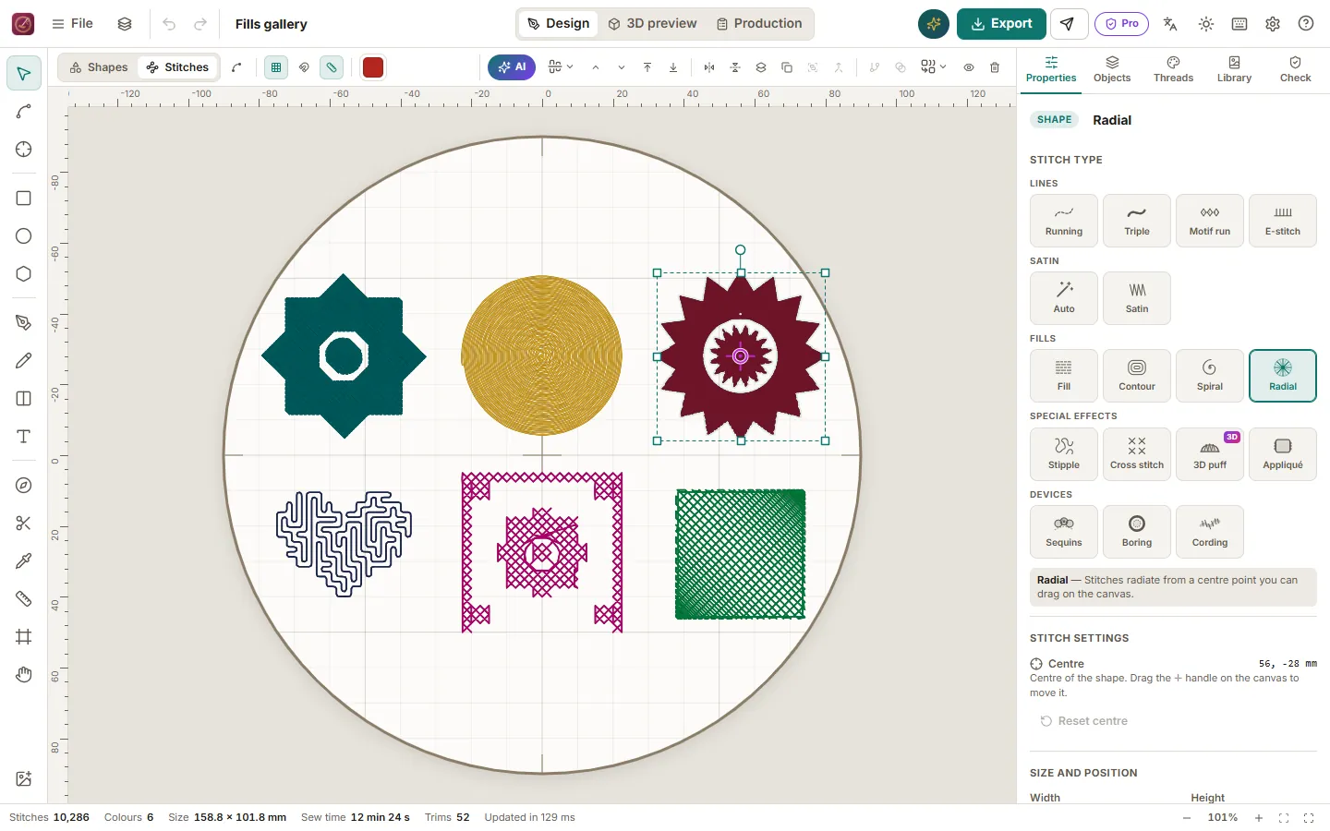Select the scissors cut tool

pyautogui.click(x=24, y=524)
